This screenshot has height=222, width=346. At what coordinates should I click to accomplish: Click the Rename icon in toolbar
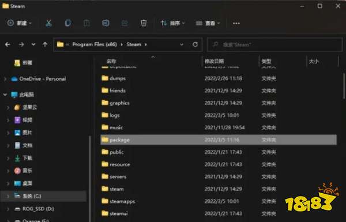click(x=106, y=23)
